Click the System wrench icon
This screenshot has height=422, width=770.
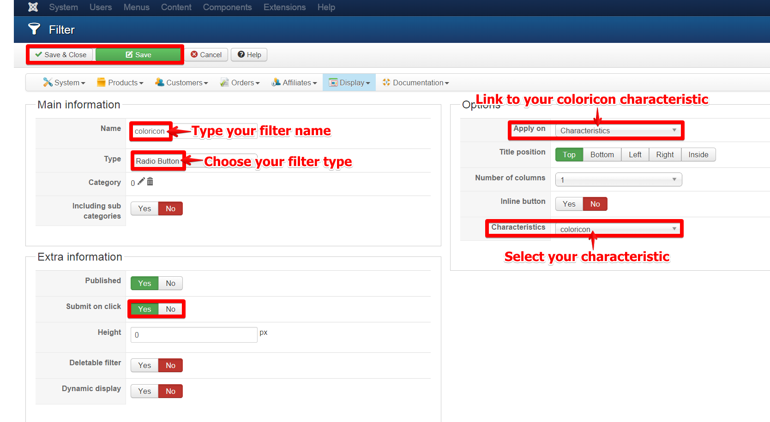click(48, 82)
